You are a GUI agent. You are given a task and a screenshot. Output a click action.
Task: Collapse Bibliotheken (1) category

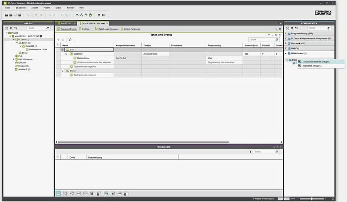click(286, 53)
